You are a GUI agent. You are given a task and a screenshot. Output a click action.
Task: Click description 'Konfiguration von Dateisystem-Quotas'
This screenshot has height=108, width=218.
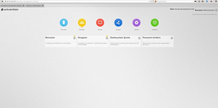(125, 44)
